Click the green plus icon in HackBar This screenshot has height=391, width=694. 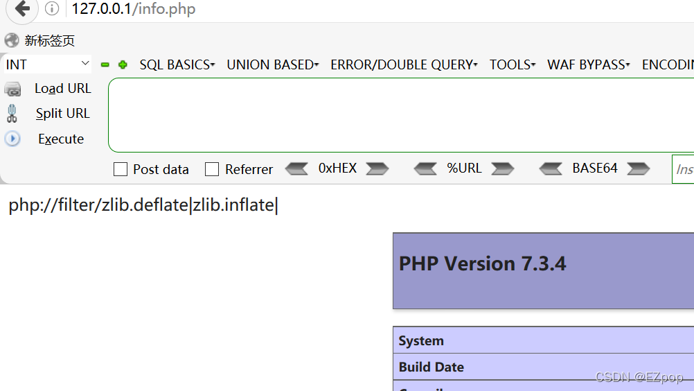pyautogui.click(x=123, y=65)
